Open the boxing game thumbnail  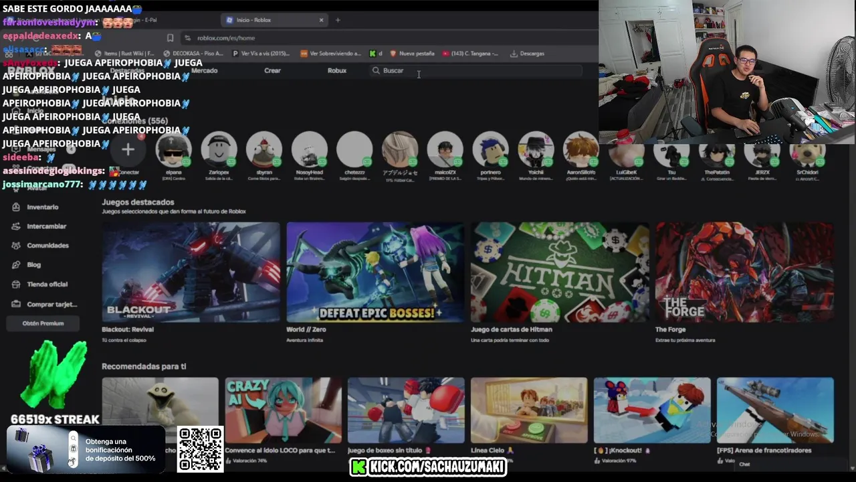406,410
